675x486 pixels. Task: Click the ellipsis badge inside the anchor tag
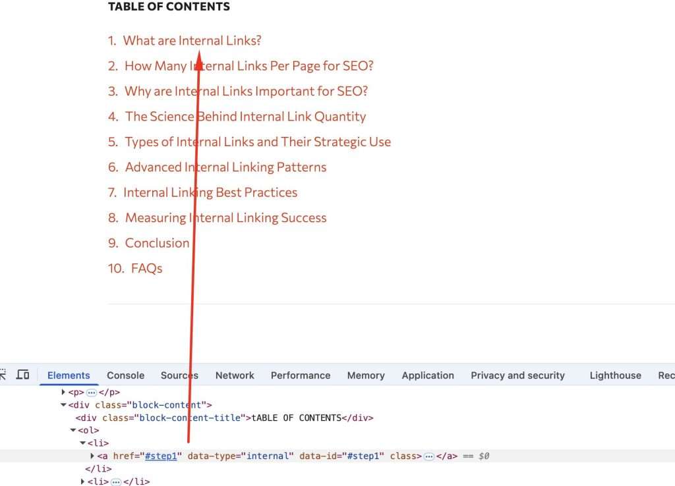(428, 456)
